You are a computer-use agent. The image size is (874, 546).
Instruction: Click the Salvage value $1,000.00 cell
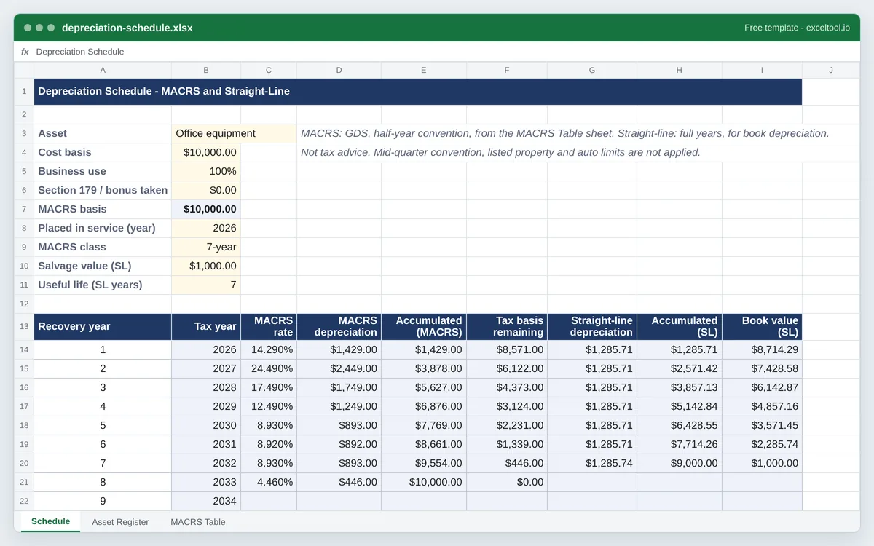[206, 266]
